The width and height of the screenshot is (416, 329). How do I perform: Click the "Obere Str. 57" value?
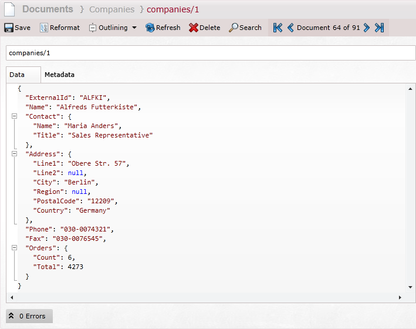[97, 163]
